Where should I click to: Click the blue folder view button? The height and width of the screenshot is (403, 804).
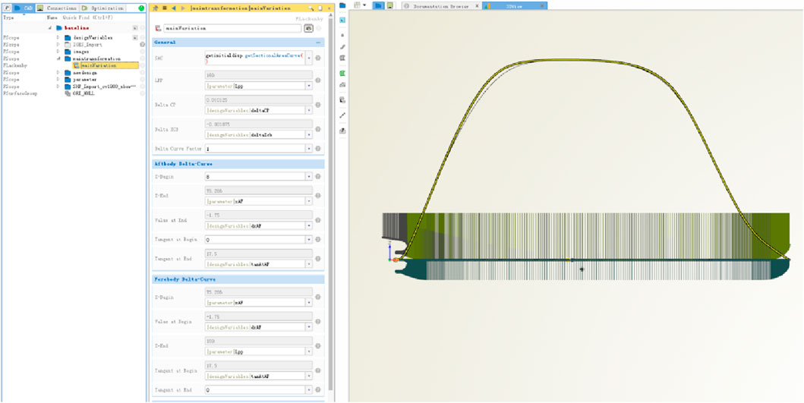(x=378, y=5)
